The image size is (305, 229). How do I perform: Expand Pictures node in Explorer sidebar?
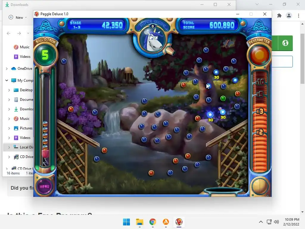9,128
